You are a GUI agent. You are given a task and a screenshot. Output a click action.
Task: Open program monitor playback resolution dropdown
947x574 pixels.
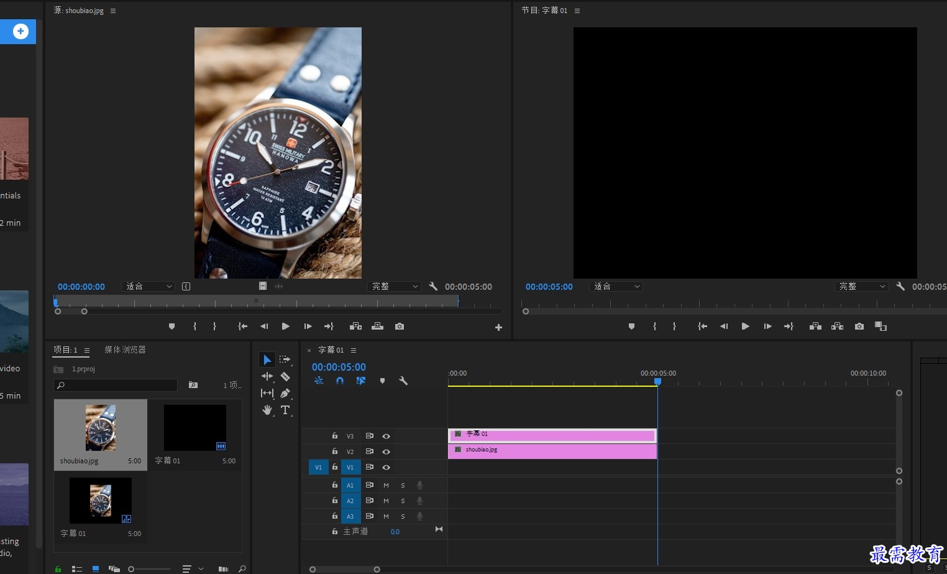[861, 287]
